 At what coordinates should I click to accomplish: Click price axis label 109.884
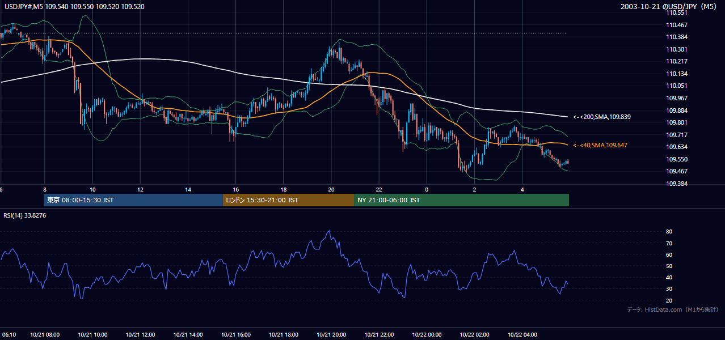[677, 110]
